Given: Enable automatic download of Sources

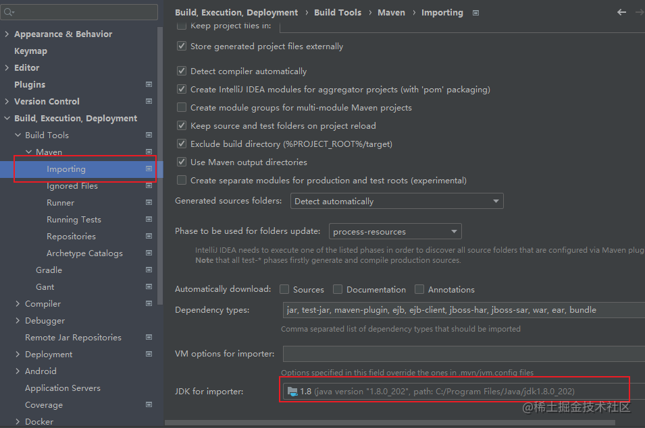Looking at the screenshot, I should click(x=284, y=289).
